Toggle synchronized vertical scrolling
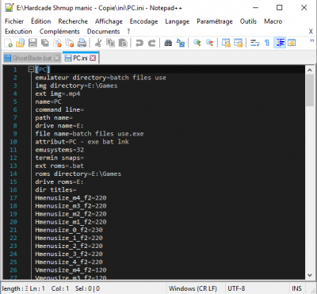317x294 pixels. (226, 43)
